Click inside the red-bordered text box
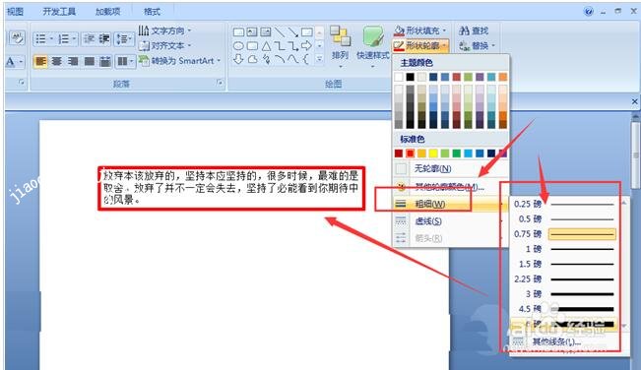This screenshot has width=641, height=370. [231, 188]
